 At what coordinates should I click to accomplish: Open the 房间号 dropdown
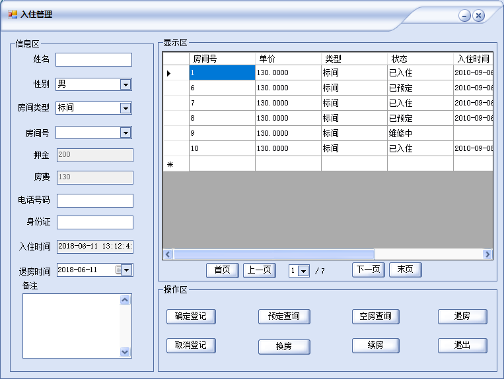tap(126, 132)
